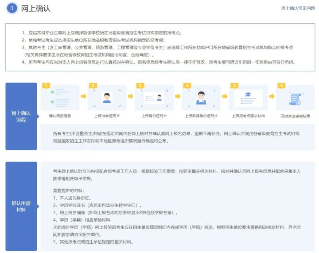
Task: Click the yellow number 5 step badge
Action: pyautogui.click(x=233, y=85)
